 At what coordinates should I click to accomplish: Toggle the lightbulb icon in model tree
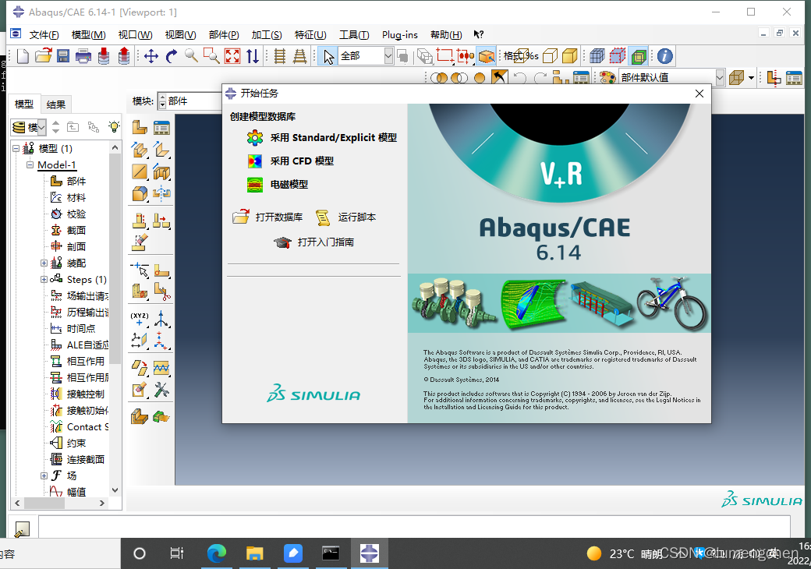click(x=114, y=126)
